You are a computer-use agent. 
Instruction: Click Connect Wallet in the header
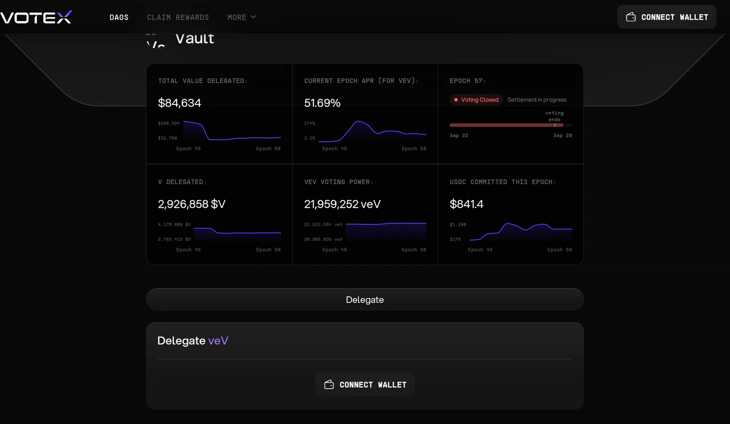667,17
